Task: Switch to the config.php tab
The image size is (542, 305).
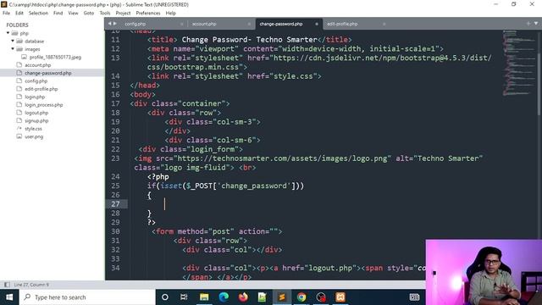Action: 135,24
